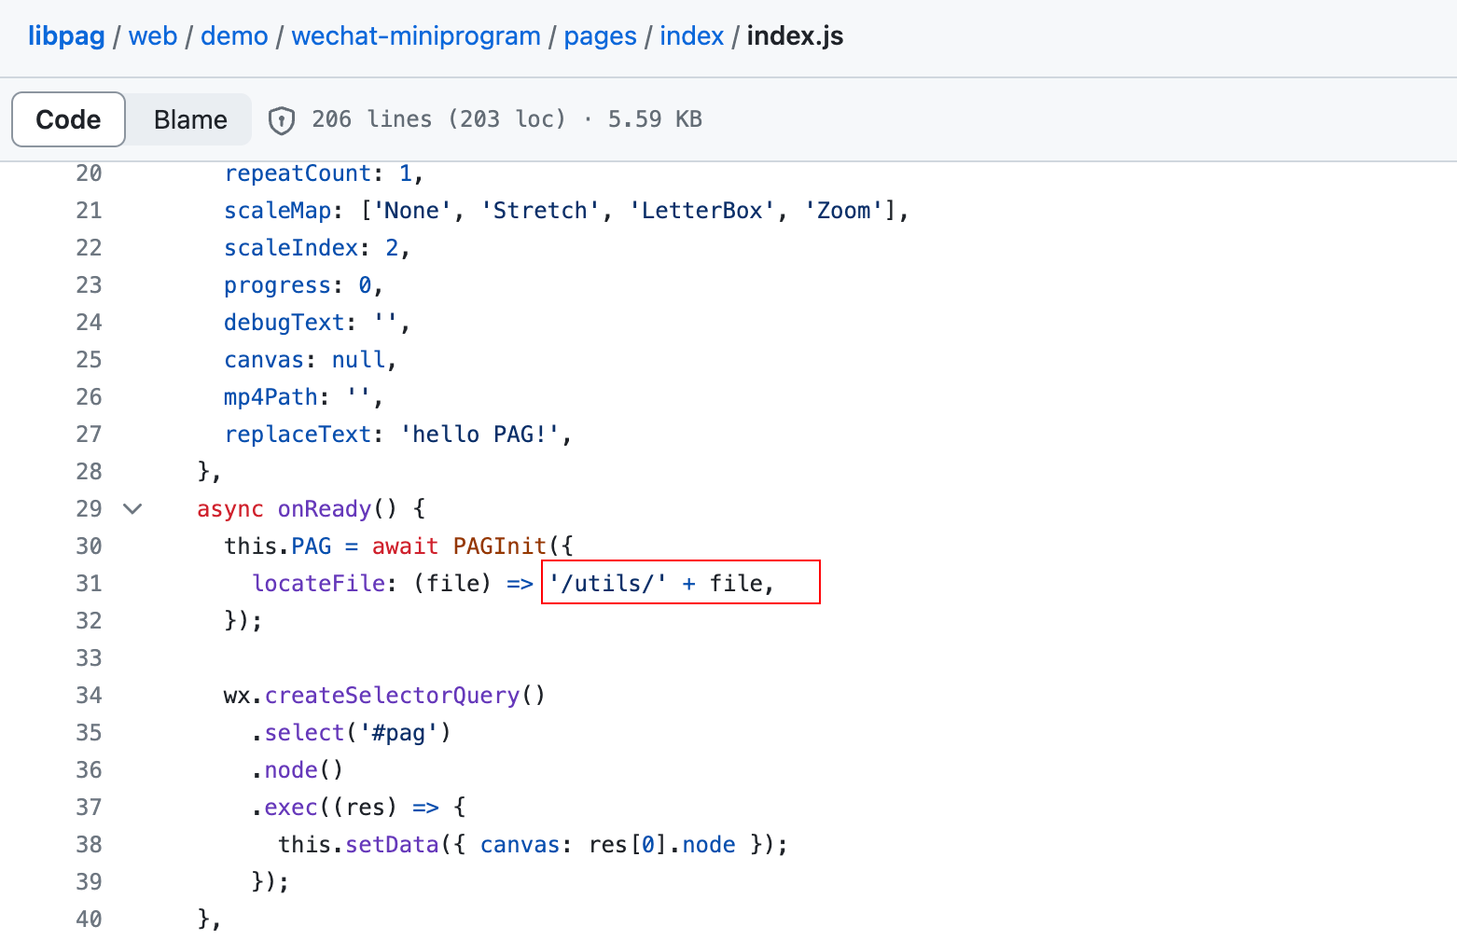Open the wechat-miniprogram folder breadcrumb
The width and height of the screenshot is (1457, 940).
point(416,35)
